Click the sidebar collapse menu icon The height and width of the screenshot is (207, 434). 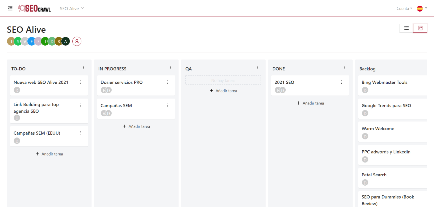pyautogui.click(x=10, y=8)
